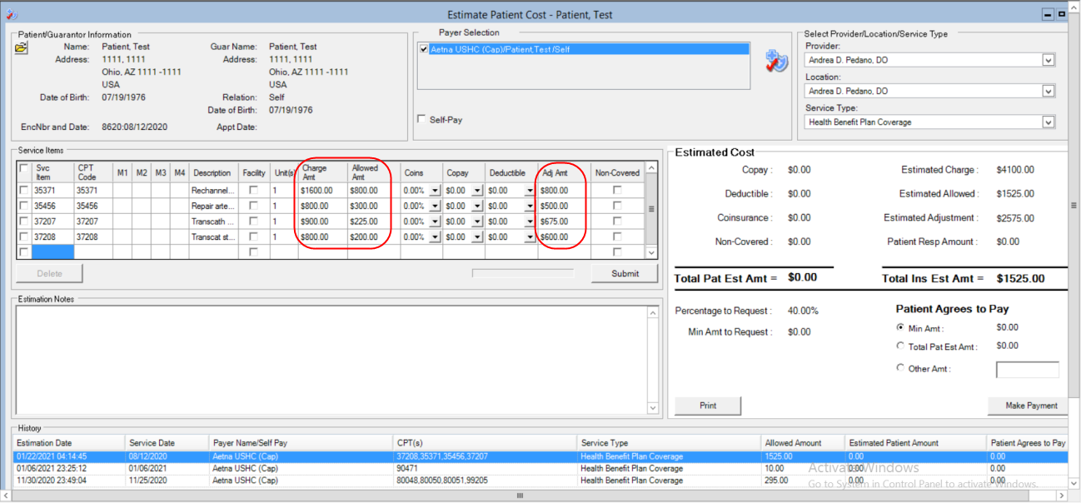Click inside the Estimation Notes text area
The image size is (1081, 503).
pos(331,359)
